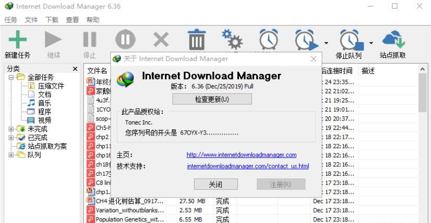Expand the 已完成 tree node
Screen dimensions: 431x223
[x=11, y=138]
